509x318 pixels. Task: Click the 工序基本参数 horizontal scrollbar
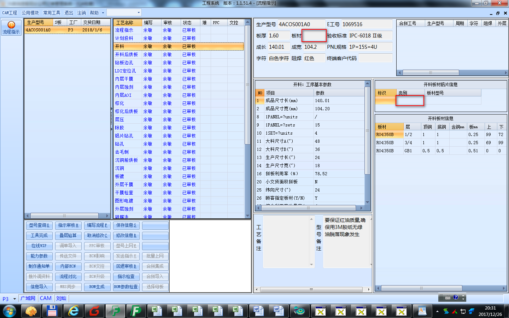coord(309,208)
